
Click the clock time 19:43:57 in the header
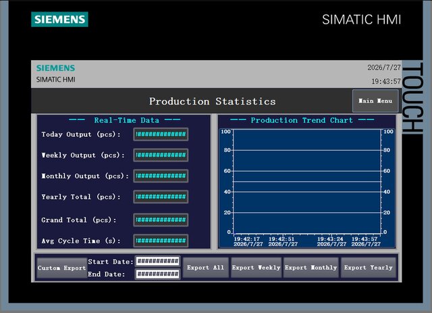[x=386, y=81]
